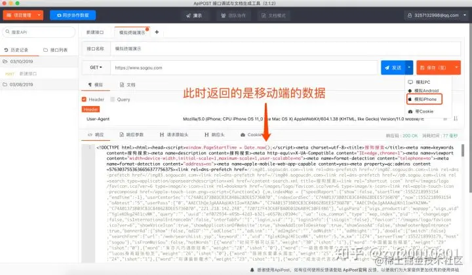Enable the Header checkbox
The image size is (472, 275).
coord(84,99)
